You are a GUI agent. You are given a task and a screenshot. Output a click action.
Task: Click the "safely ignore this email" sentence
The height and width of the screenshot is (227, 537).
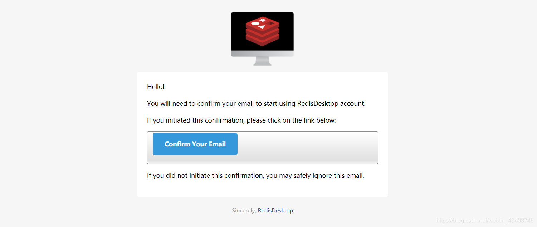point(255,176)
